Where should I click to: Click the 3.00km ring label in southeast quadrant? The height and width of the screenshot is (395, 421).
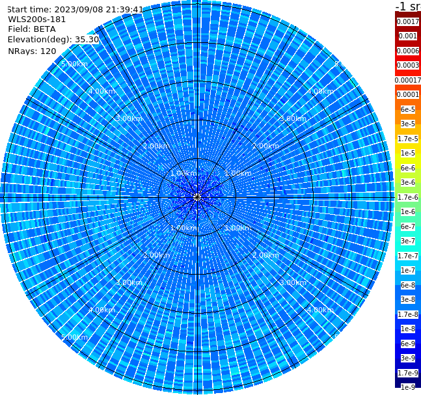[293, 282]
